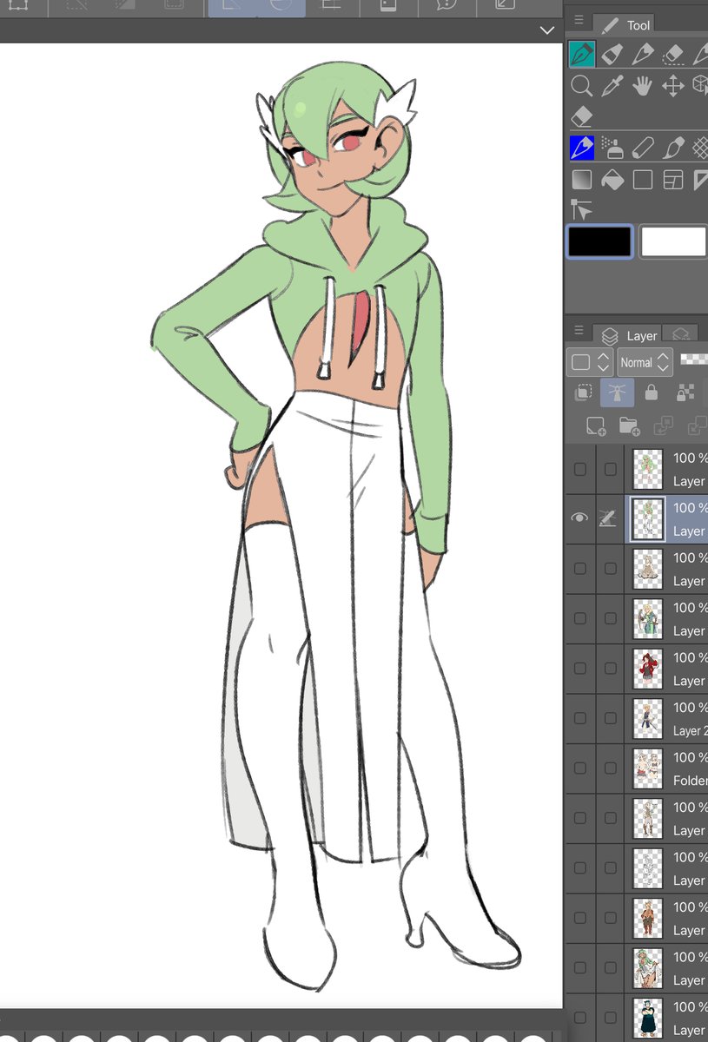Tick the second-column checkbox for Folder
The width and height of the screenshot is (708, 1042).
tap(611, 768)
